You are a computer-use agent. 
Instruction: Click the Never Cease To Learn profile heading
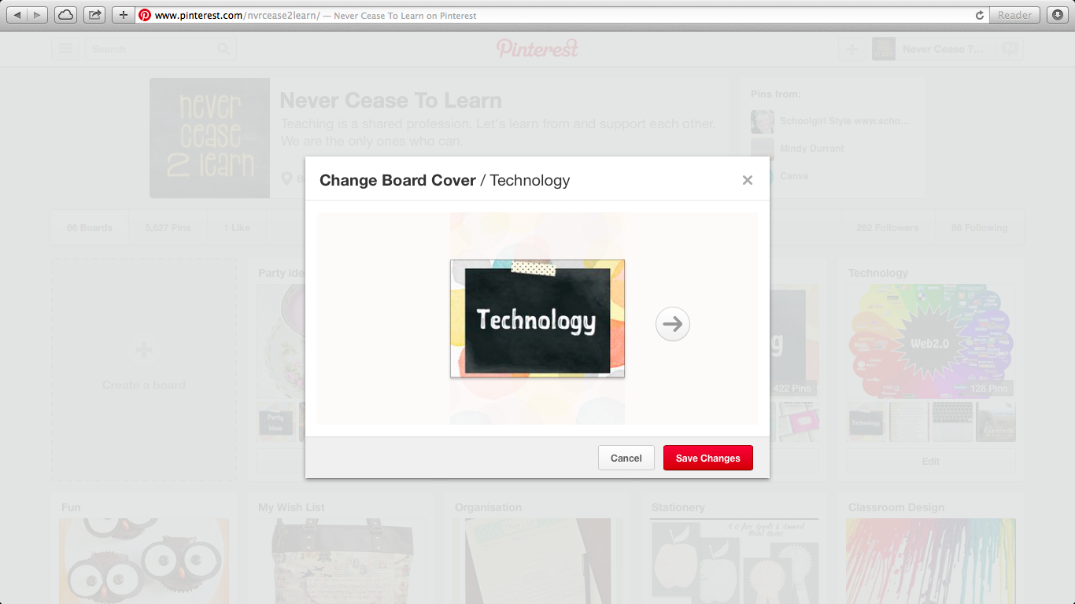(391, 101)
